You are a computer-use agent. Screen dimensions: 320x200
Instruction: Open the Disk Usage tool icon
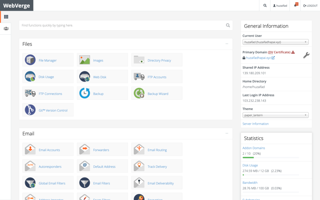tap(30, 77)
